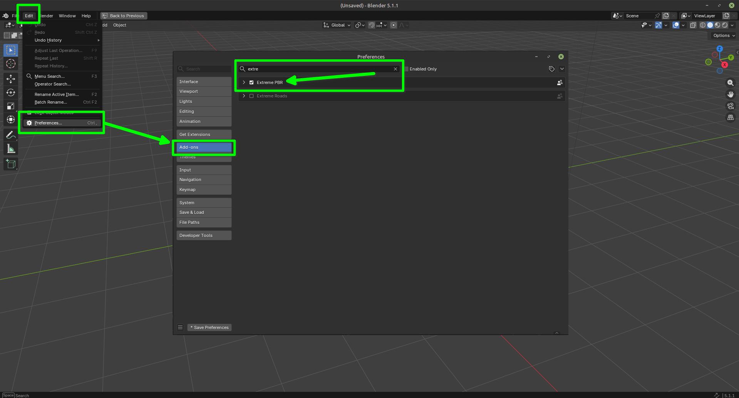739x398 pixels.
Task: Open the Help menu
Action: (86, 16)
